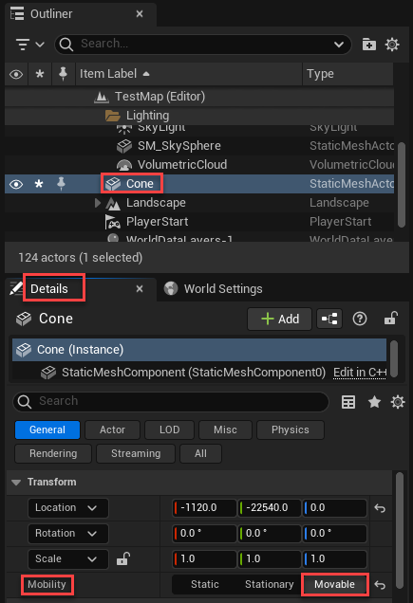Open the Outliner settings gear
This screenshot has height=603, width=413.
[392, 45]
